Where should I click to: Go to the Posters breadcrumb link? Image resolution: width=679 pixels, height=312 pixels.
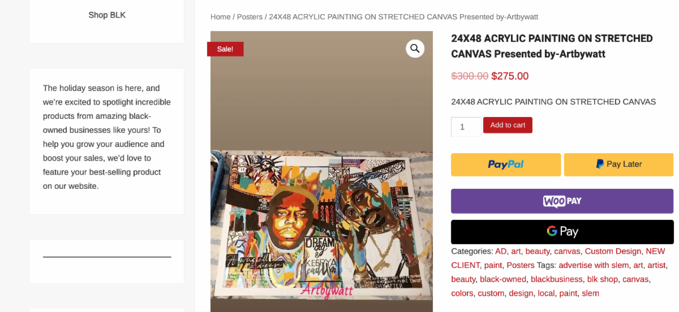coord(250,17)
